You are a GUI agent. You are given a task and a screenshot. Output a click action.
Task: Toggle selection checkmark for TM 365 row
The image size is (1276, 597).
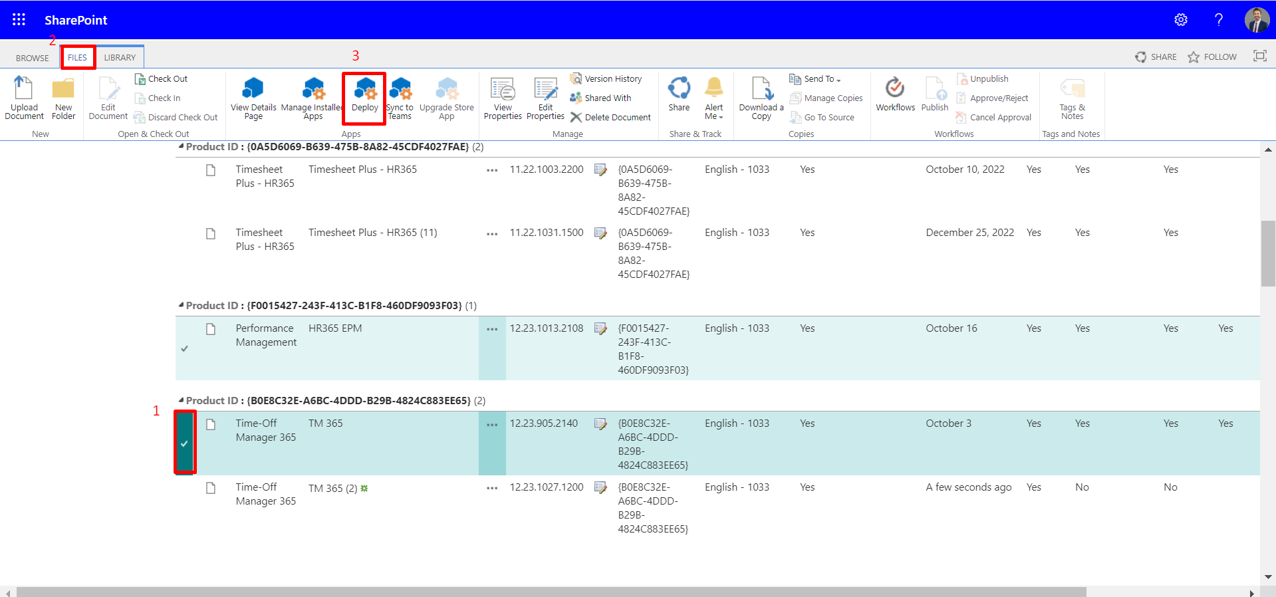point(184,443)
